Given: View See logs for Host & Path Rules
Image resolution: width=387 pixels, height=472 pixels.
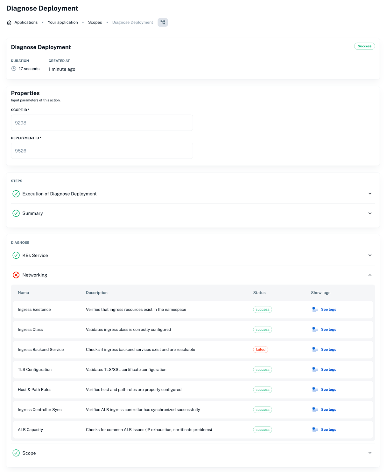Looking at the screenshot, I should [328, 390].
